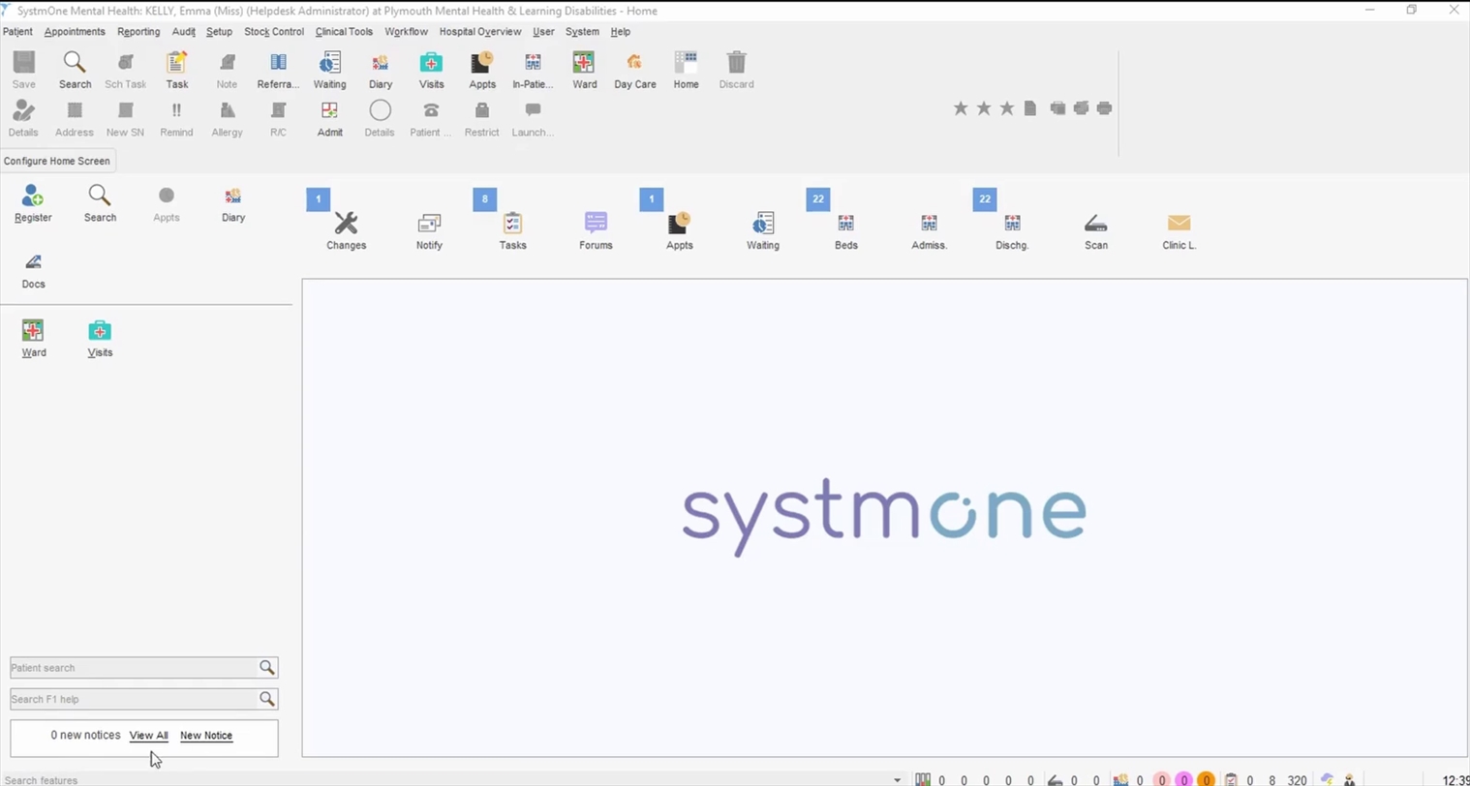
Task: Open Waiting in the top toolbar
Action: [329, 70]
